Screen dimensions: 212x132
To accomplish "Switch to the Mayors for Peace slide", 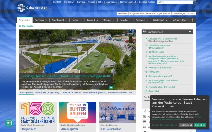I will tap(71, 93).
